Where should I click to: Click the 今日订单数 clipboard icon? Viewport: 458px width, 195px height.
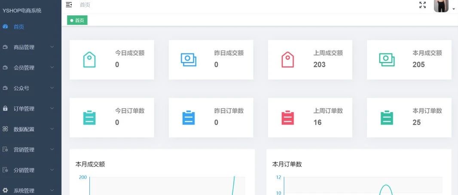coord(89,117)
